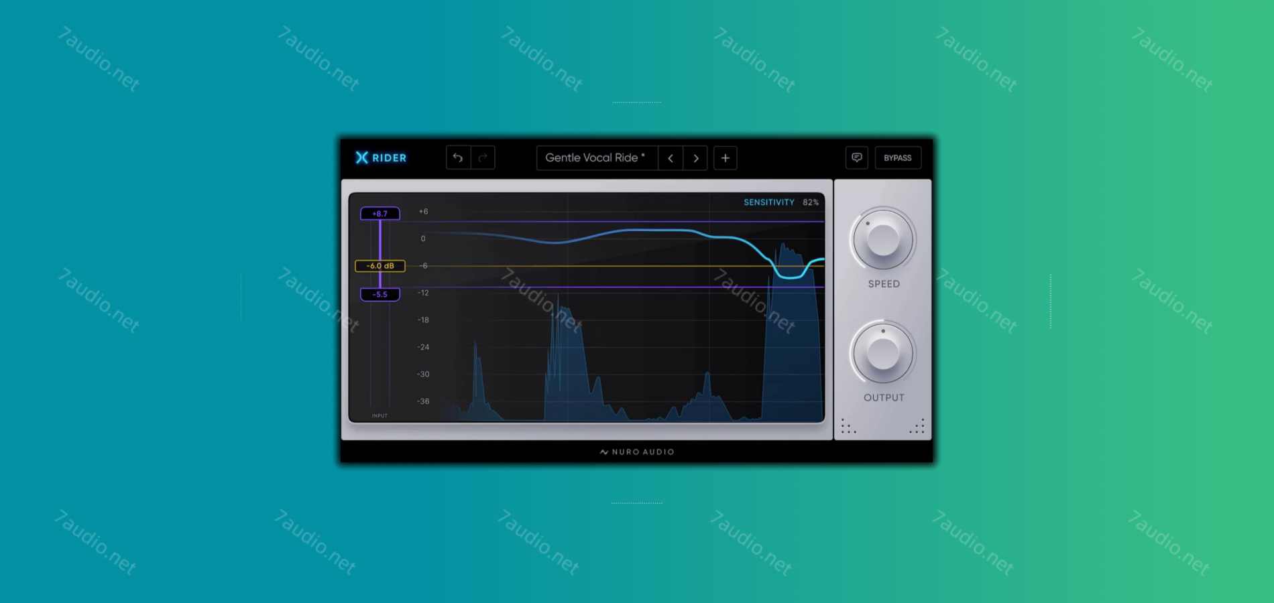
Task: Click the SPEED label text
Action: click(x=884, y=284)
